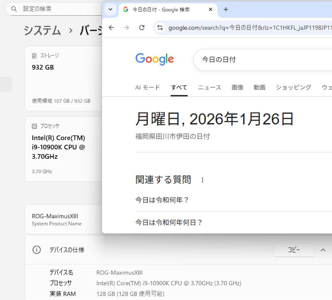Click the プロセッサ processor icon
332x300 pixels.
pyautogui.click(x=34, y=126)
